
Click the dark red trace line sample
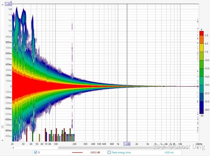pyautogui.click(x=77, y=153)
